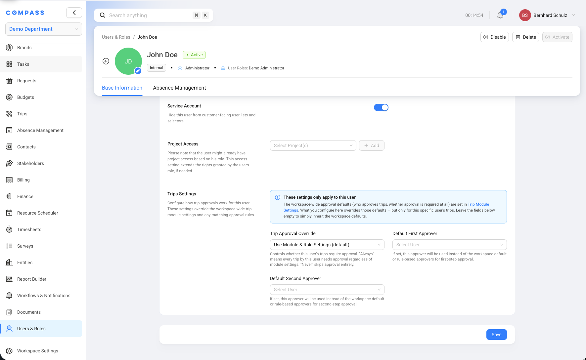Go to Users & Roles breadcrumb
Image resolution: width=586 pixels, height=360 pixels.
(x=116, y=37)
